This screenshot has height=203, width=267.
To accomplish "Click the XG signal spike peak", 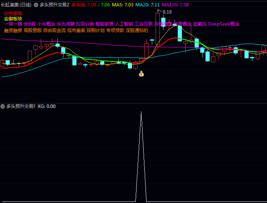I will click(x=141, y=112).
